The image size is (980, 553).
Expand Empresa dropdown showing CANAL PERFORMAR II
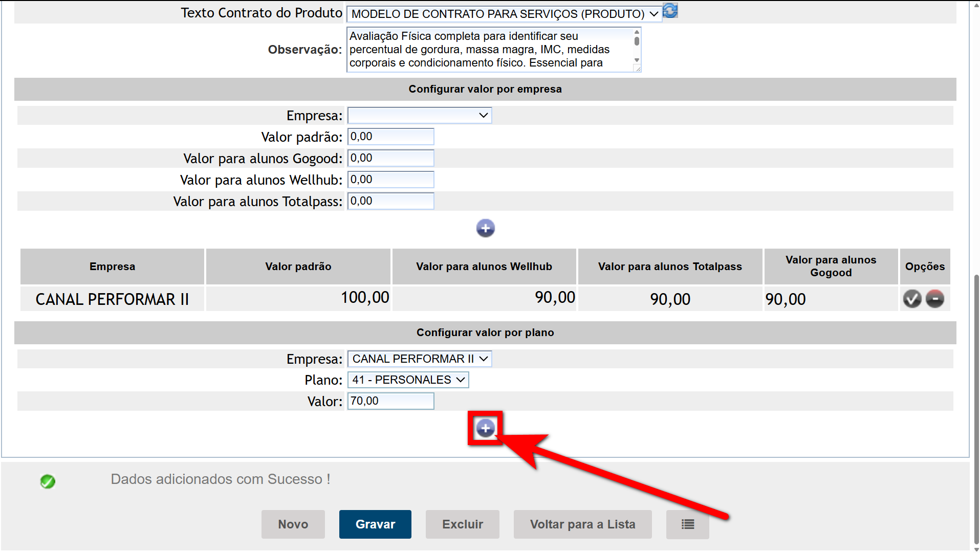click(x=419, y=359)
